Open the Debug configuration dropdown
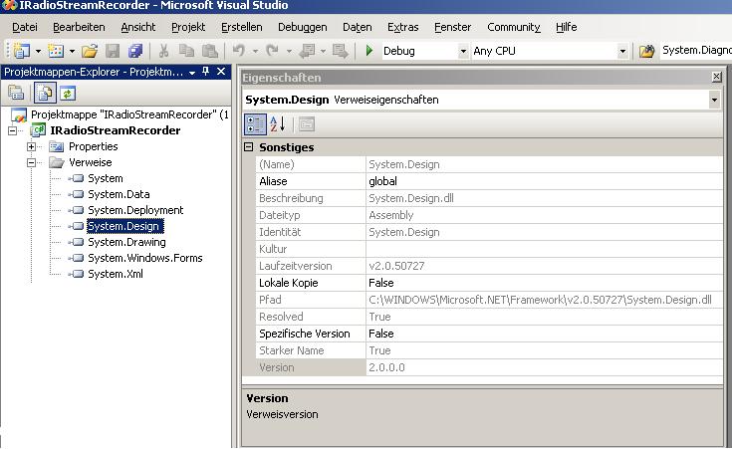The image size is (732, 449). (x=463, y=51)
